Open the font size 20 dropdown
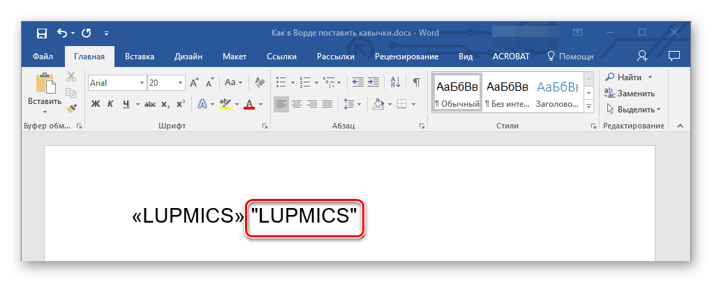The width and height of the screenshot is (712, 282). [181, 82]
